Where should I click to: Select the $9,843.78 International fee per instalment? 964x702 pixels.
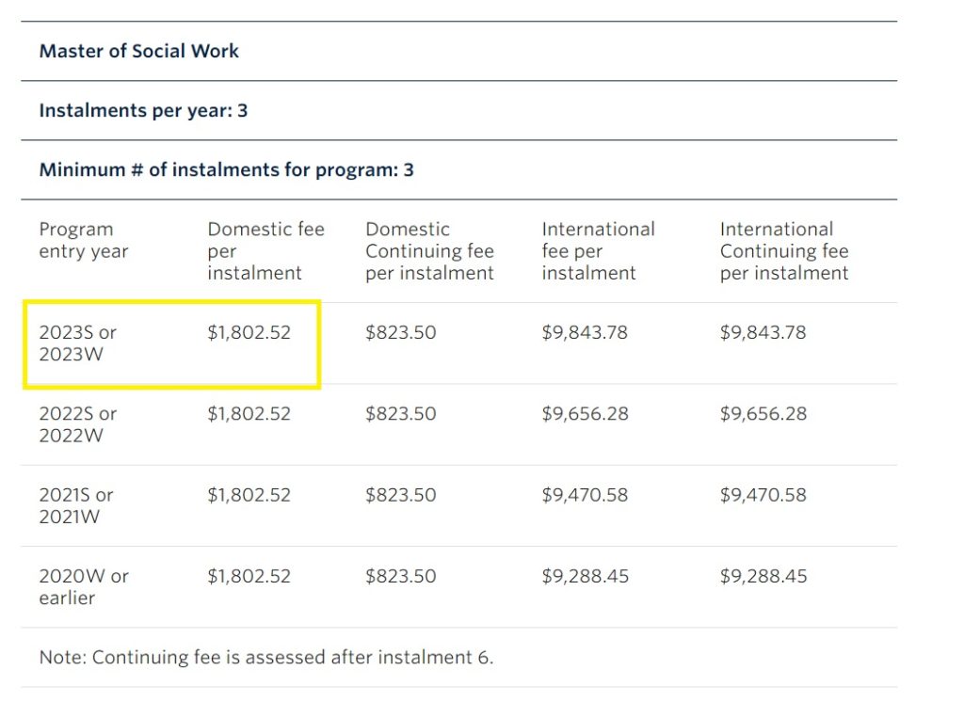click(x=585, y=332)
